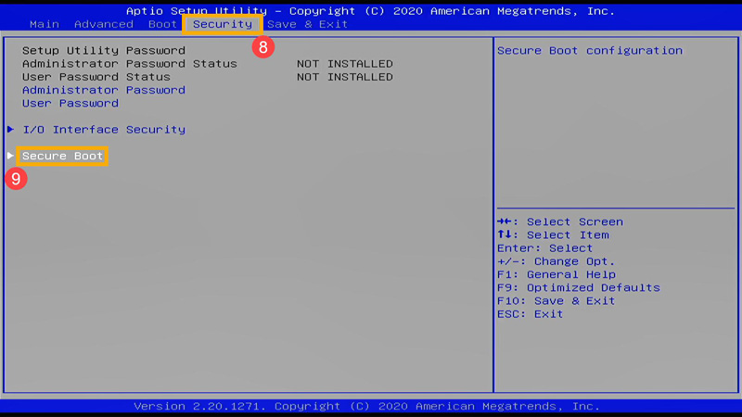Click the red number 8 badge
This screenshot has height=417, width=742.
click(x=263, y=47)
